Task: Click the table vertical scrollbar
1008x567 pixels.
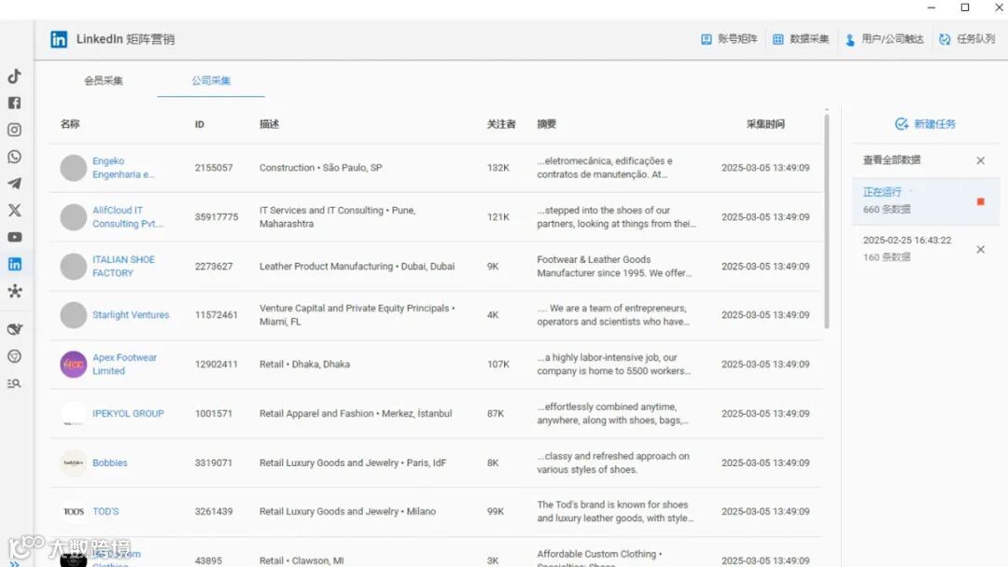Action: [x=826, y=220]
